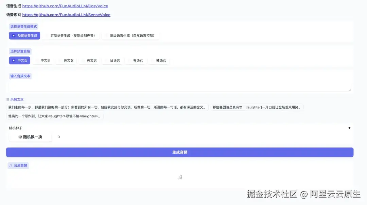The width and height of the screenshot is (367, 205).
Task: Open the SenseVoice GitHub link
Action: point(66,15)
